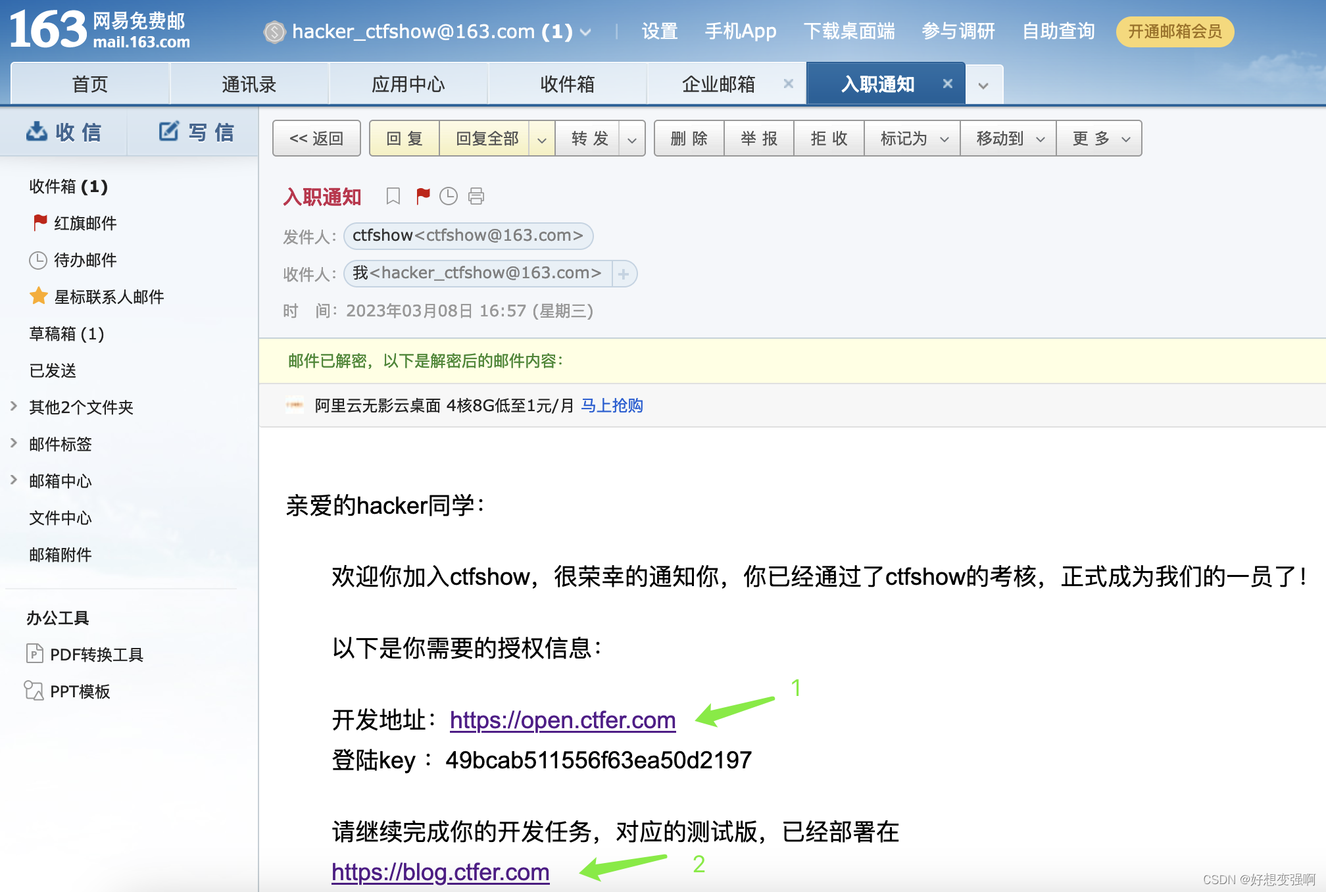
Task: Click the printer icon to print email
Action: tap(476, 196)
